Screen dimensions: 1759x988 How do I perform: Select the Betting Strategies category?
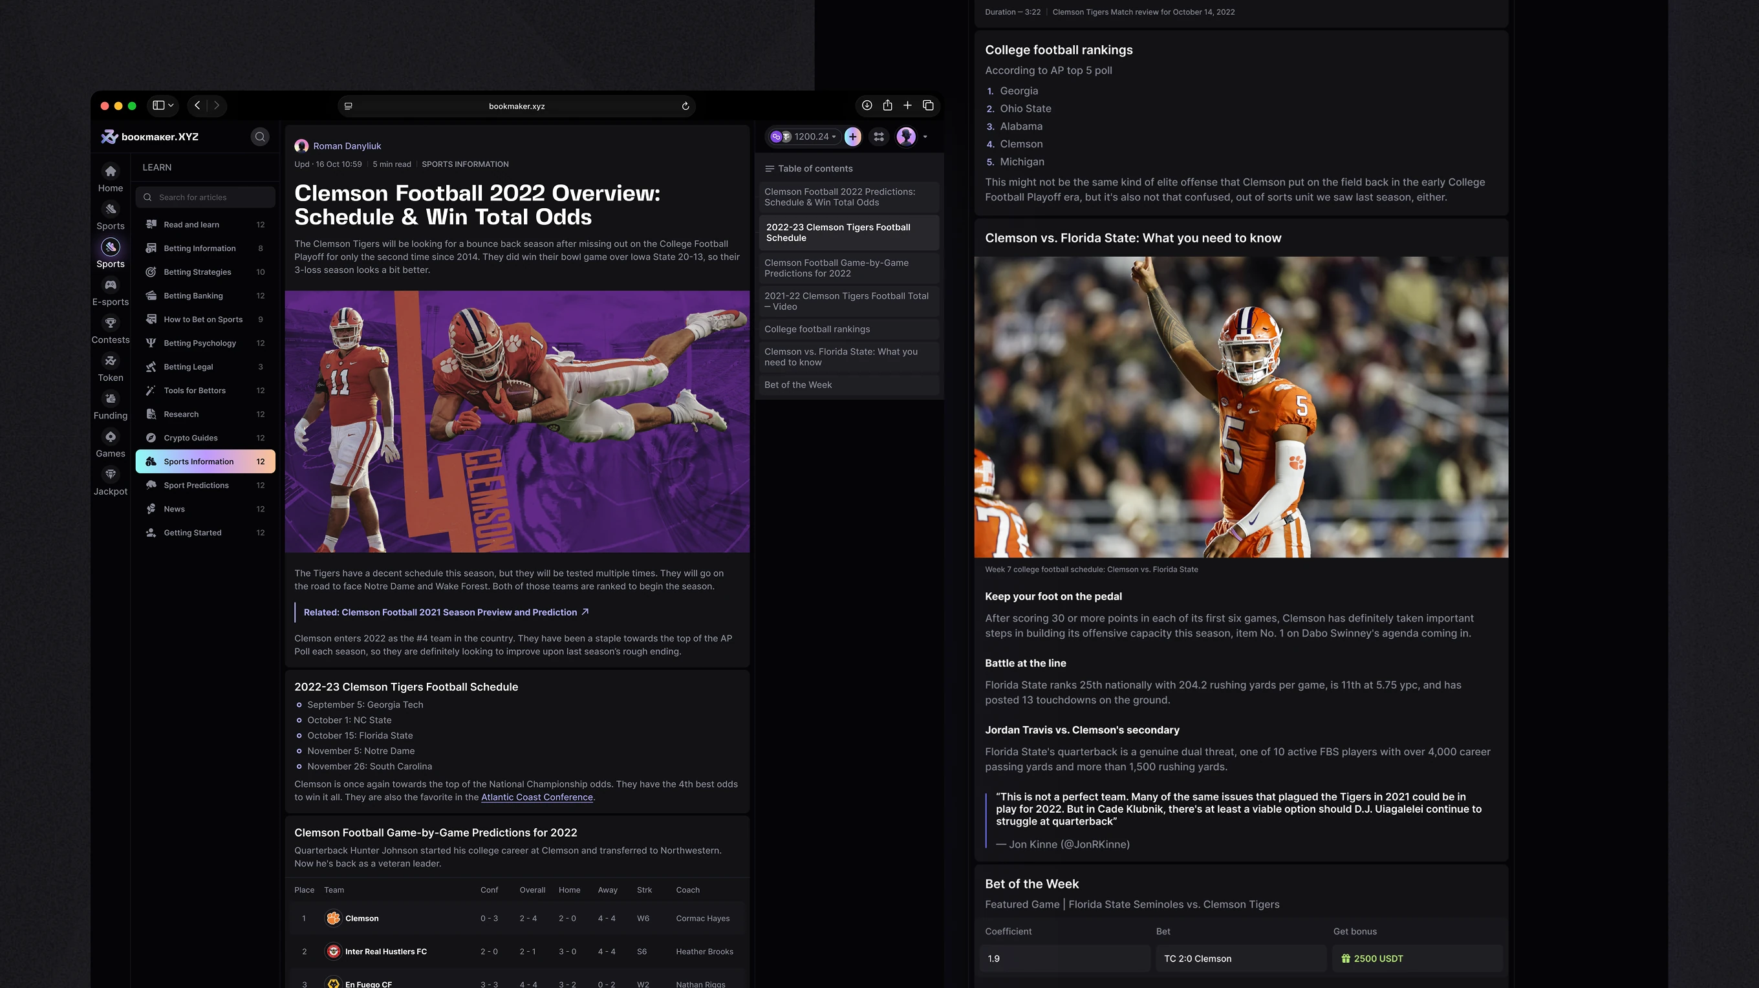pos(197,272)
